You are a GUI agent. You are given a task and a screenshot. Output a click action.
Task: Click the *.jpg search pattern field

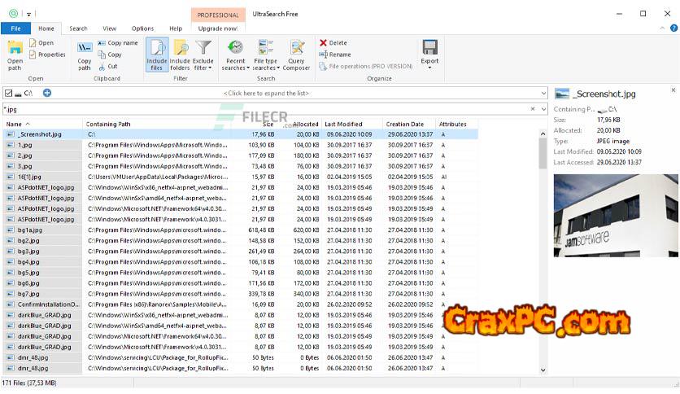pos(267,109)
